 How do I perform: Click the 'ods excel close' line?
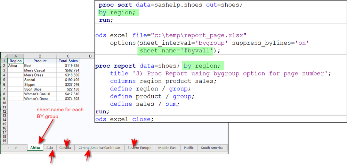(x=124, y=119)
